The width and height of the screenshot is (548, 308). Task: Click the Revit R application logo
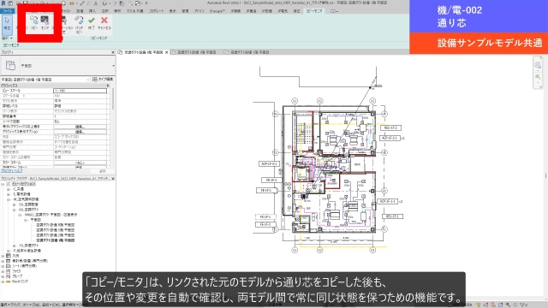[3, 3]
